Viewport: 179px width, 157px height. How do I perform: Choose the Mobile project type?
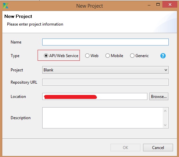pyautogui.click(x=107, y=56)
